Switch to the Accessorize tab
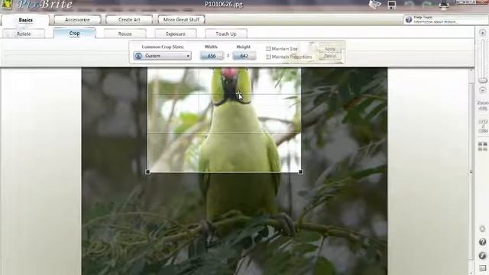Screen dimensions: 489x275 [77, 20]
